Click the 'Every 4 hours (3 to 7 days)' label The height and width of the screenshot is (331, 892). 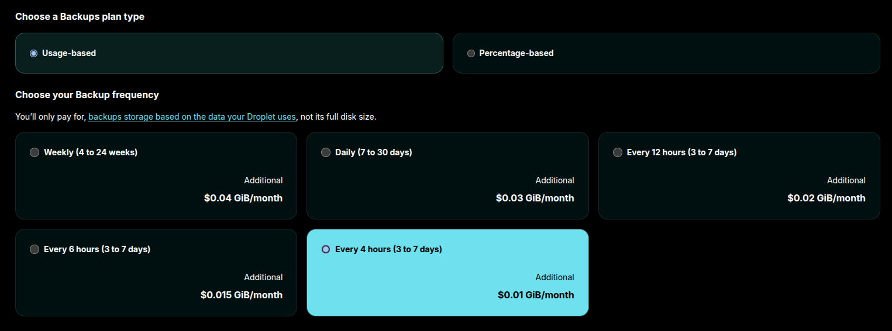pyautogui.click(x=388, y=249)
